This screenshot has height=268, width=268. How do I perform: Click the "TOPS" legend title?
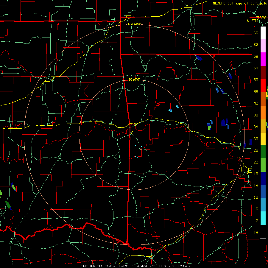262,18
